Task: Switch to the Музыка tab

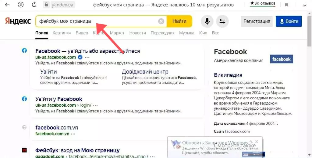Action: (187, 33)
